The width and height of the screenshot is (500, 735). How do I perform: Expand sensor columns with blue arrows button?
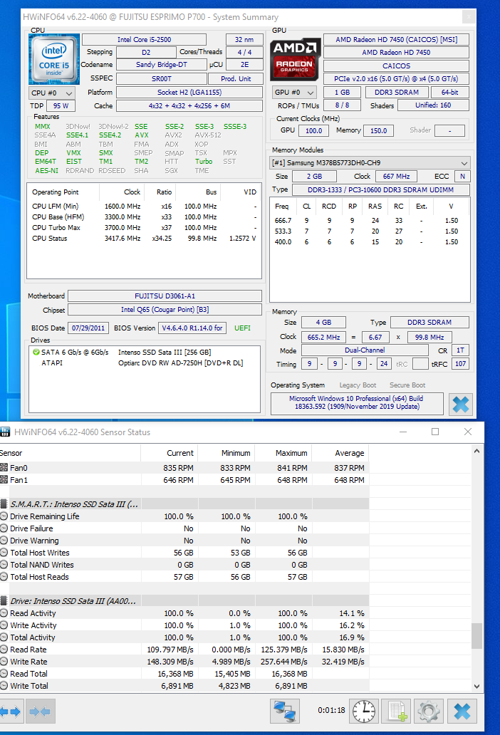tap(11, 711)
